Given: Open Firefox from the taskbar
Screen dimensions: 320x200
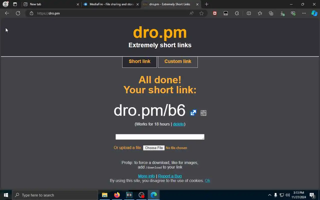Looking at the screenshot, I should point(117,195).
